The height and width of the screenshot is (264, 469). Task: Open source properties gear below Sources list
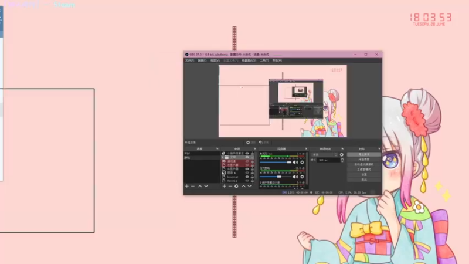pyautogui.click(x=236, y=186)
